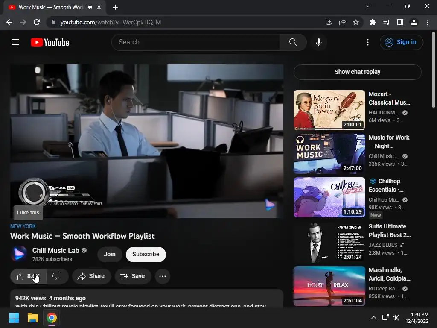437x328 pixels.
Task: View site info lock icon
Action: 53,22
